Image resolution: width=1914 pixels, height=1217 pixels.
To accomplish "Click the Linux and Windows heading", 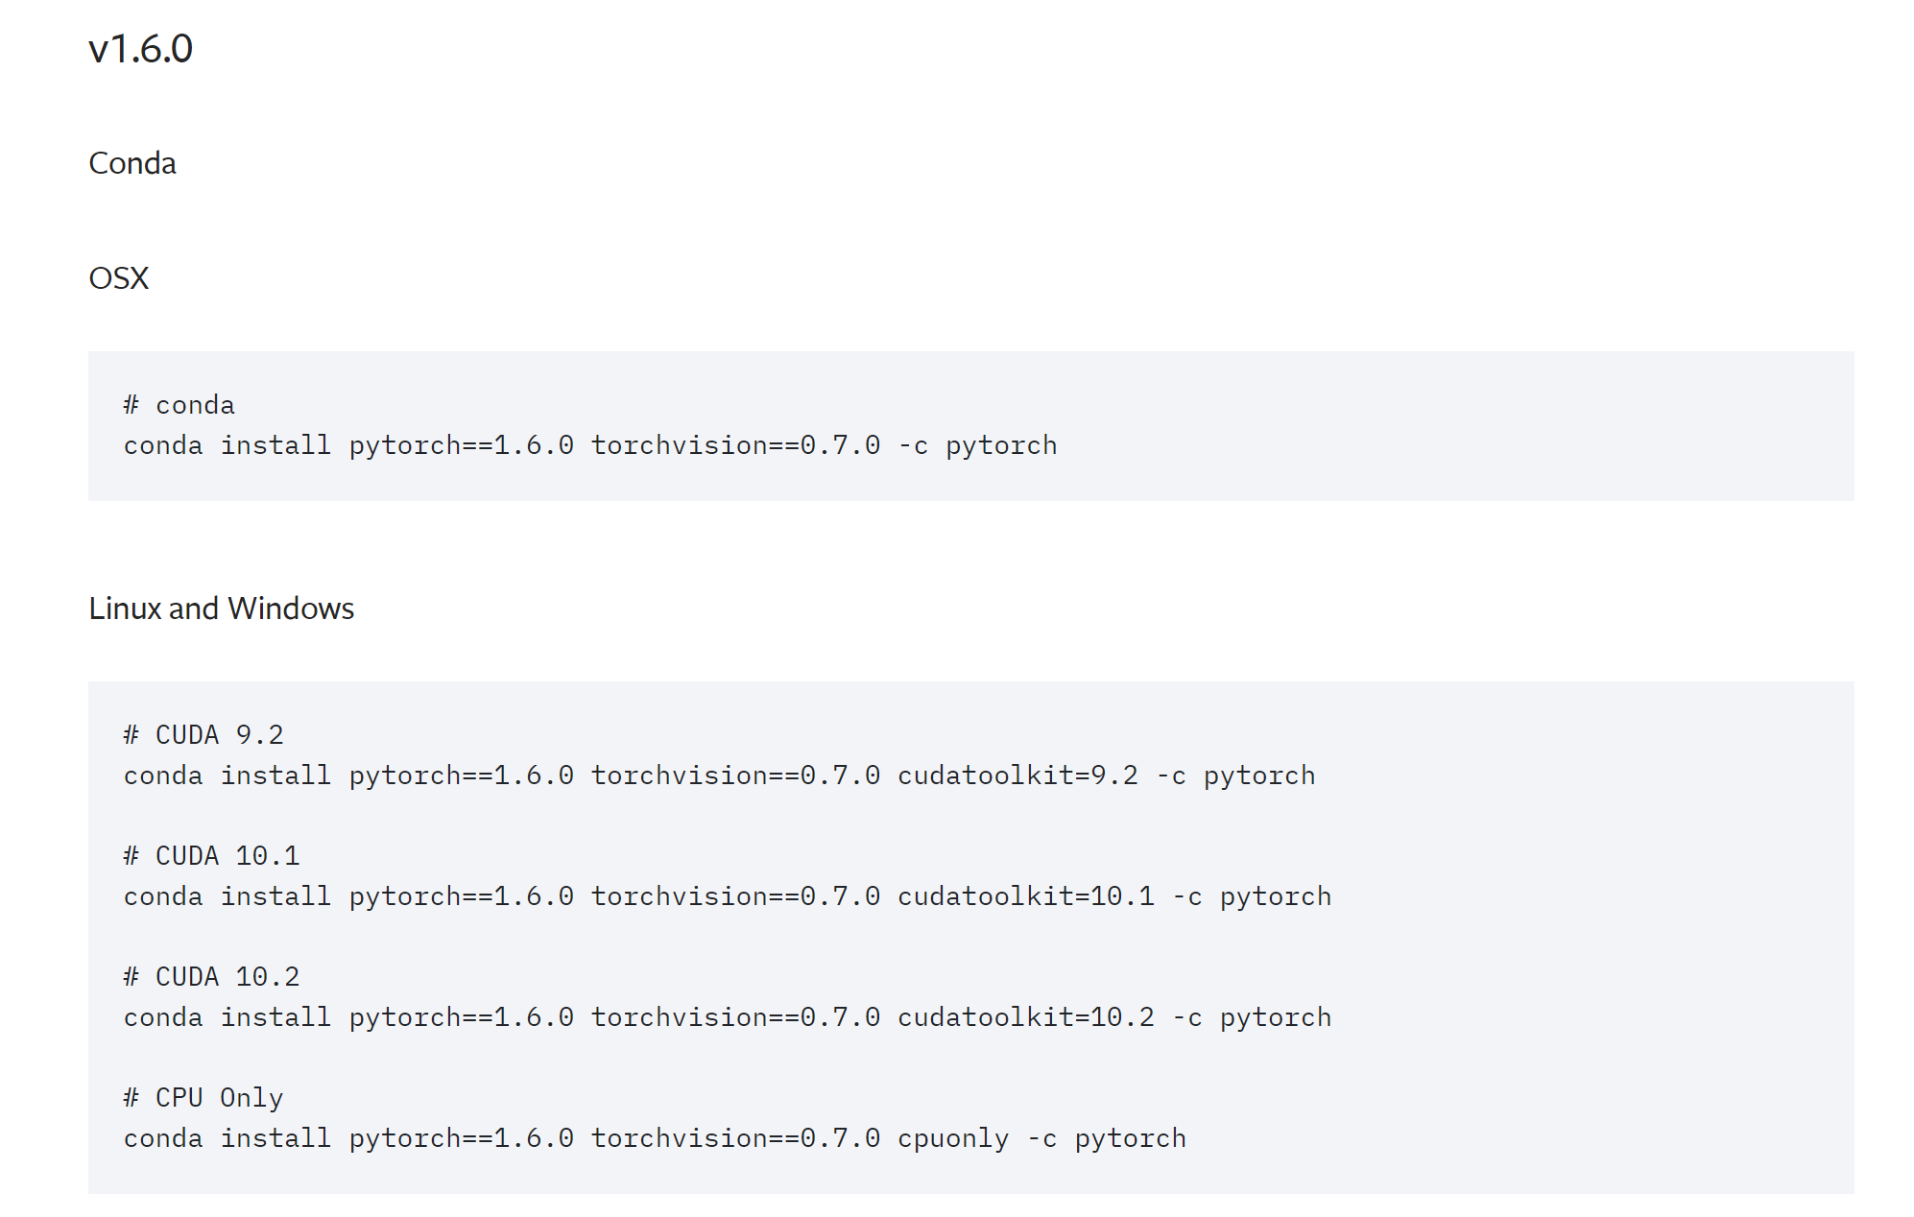I will point(222,608).
